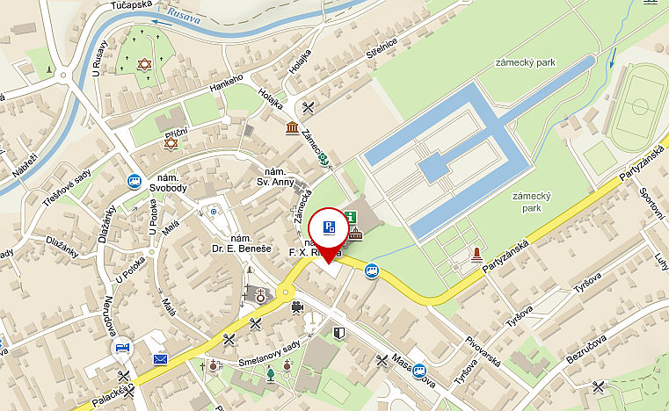This screenshot has width=669, height=411.
Task: Open the castle icon beside the parking pin
Action: click(x=356, y=234)
